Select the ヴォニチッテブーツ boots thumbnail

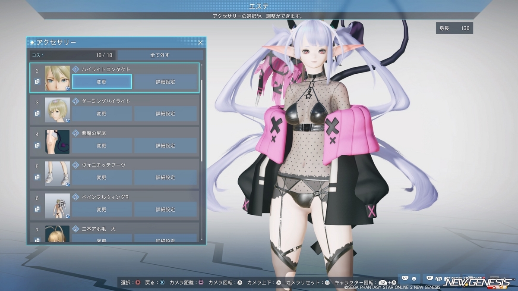57,174
